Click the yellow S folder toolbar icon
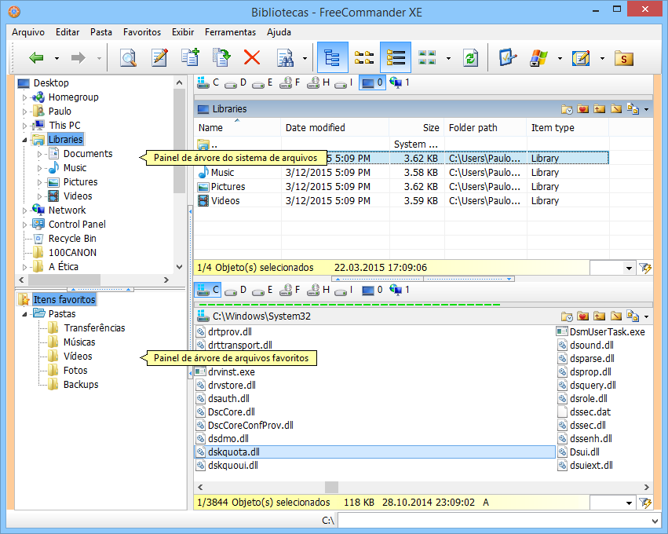Image resolution: width=668 pixels, height=534 pixels. [x=624, y=57]
